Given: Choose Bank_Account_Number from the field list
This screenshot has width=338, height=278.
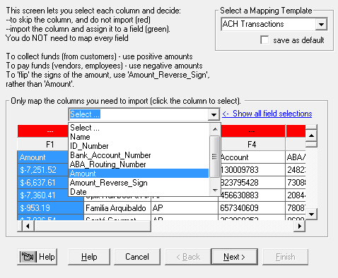Looking at the screenshot, I should pyautogui.click(x=139, y=155).
